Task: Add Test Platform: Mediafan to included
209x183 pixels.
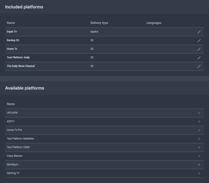Action: point(199,139)
